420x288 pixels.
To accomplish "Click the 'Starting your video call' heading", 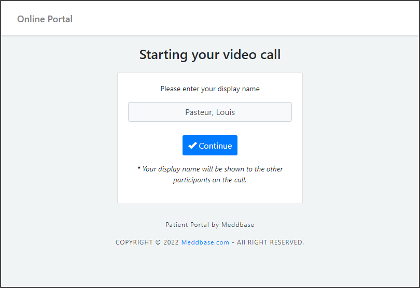I will (209, 54).
